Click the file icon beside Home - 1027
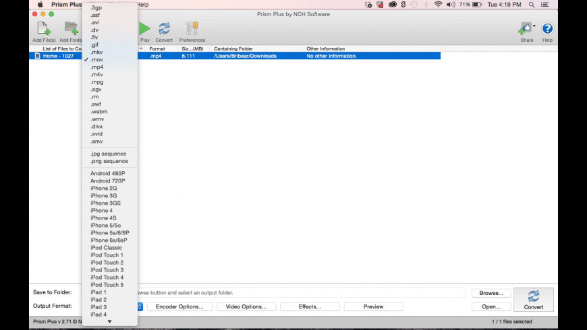 coord(37,56)
